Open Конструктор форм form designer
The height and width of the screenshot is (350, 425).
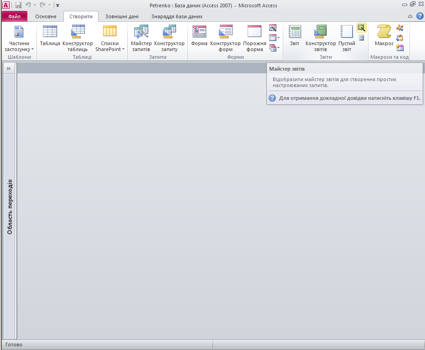pyautogui.click(x=225, y=38)
